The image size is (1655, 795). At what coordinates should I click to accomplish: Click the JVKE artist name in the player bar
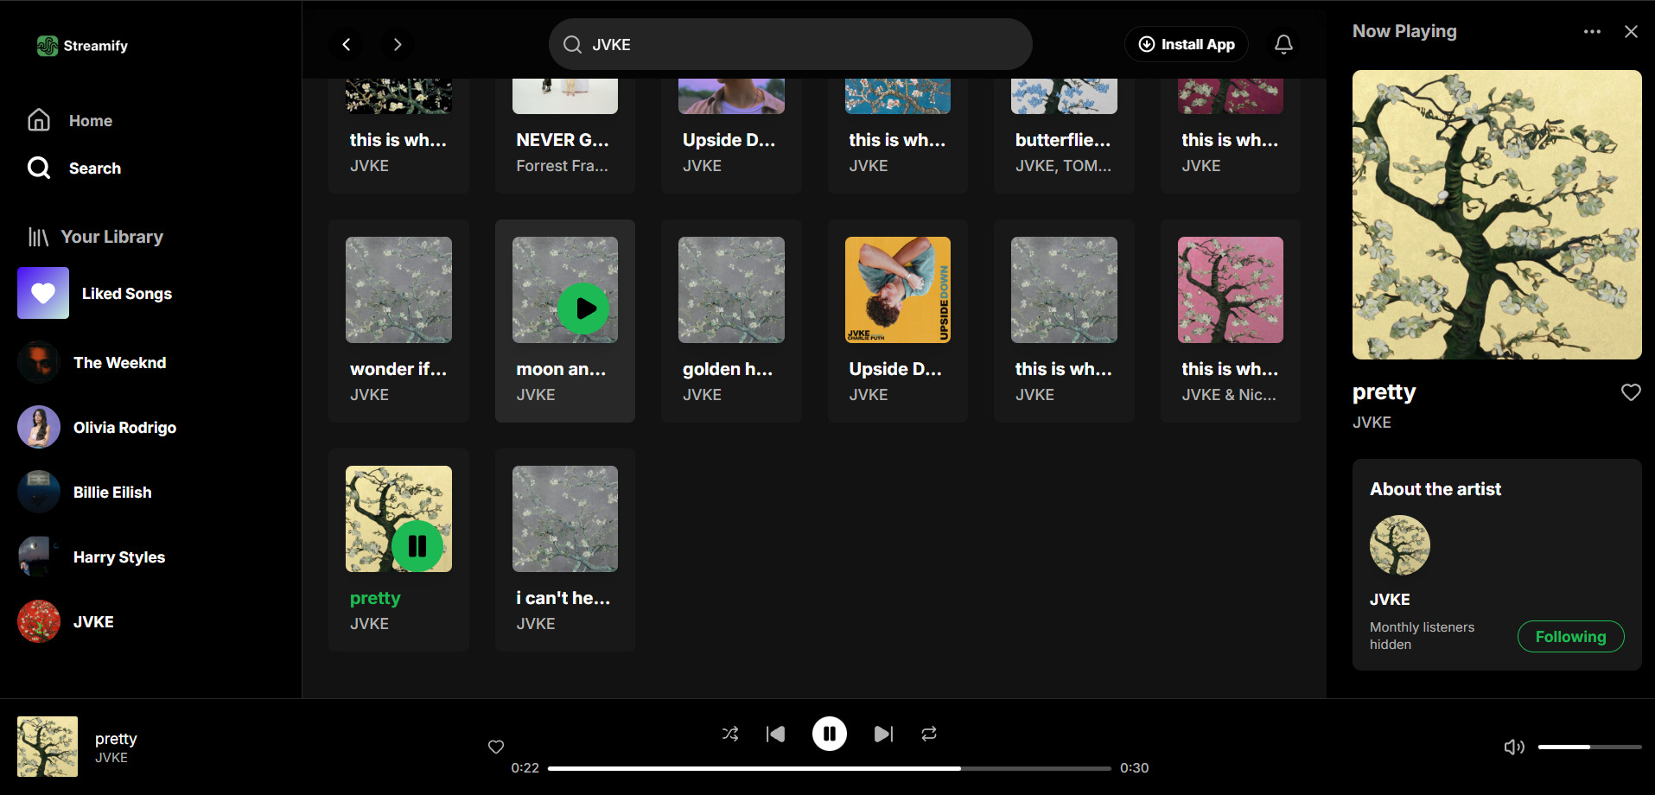tap(111, 758)
